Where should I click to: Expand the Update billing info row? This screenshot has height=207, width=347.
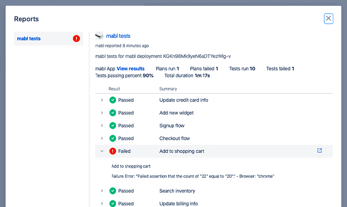tap(102, 203)
